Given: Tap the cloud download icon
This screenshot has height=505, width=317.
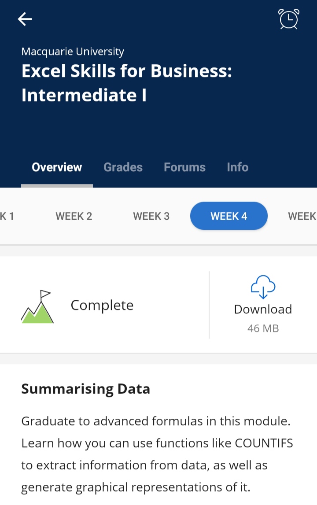Looking at the screenshot, I should pyautogui.click(x=263, y=287).
